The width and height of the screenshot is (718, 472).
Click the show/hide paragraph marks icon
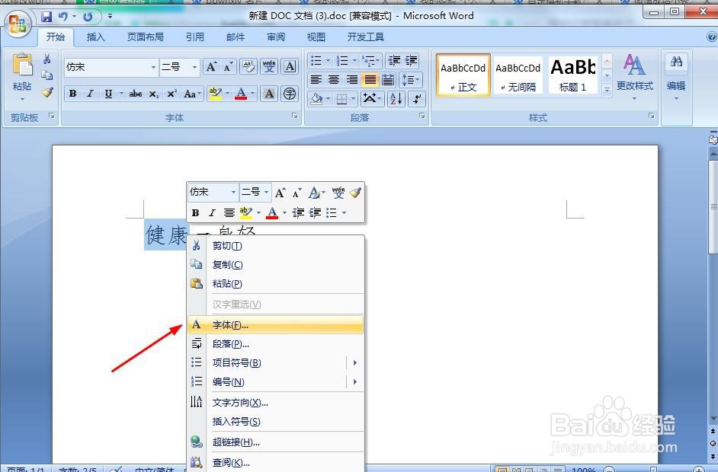pos(415,98)
